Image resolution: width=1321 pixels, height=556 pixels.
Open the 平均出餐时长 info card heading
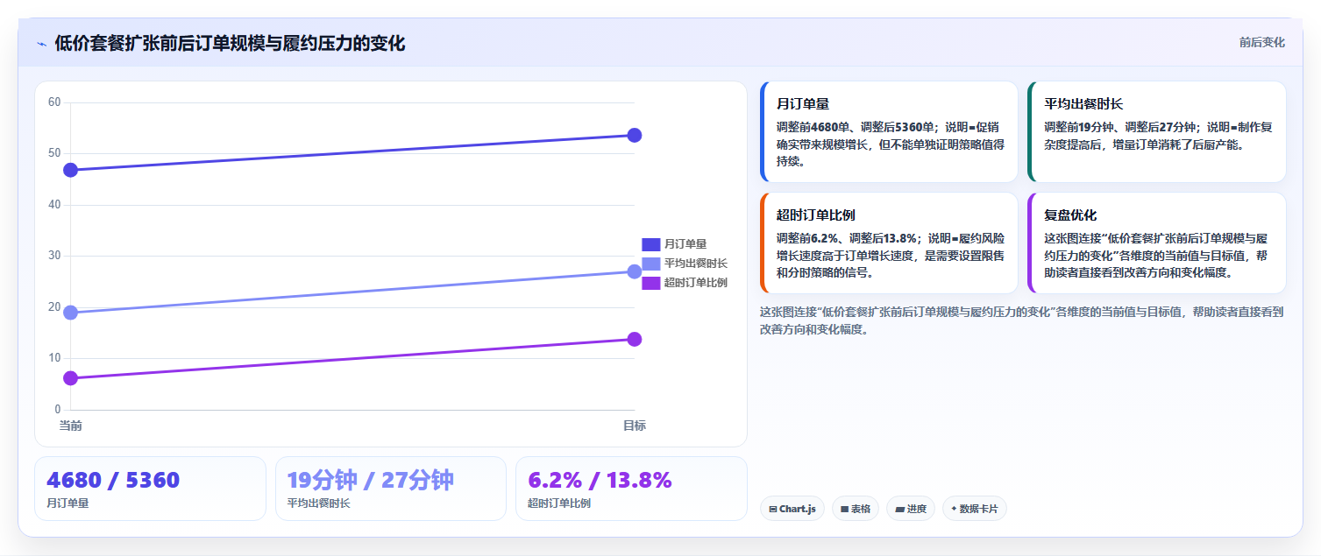tap(1083, 104)
